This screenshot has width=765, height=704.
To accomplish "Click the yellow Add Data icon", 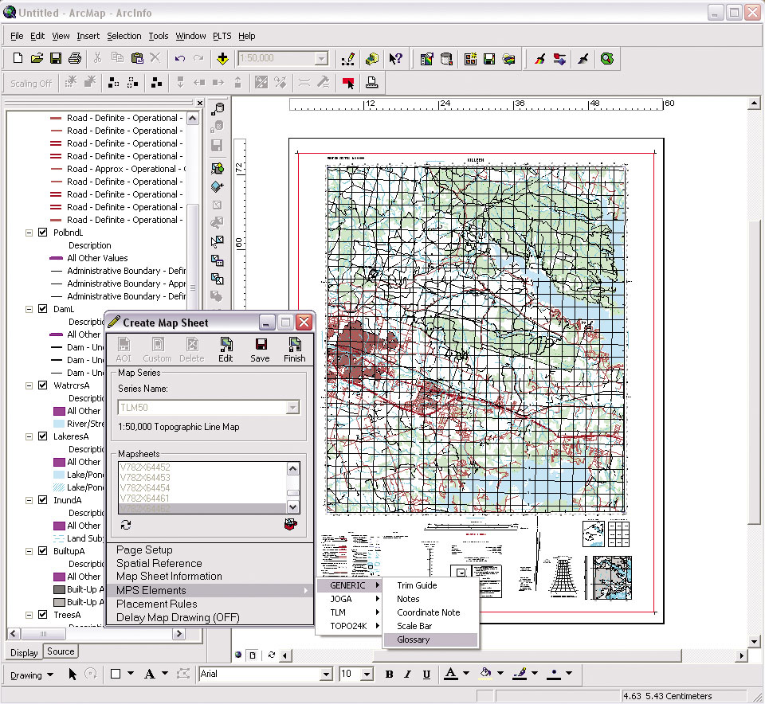I will click(222, 58).
